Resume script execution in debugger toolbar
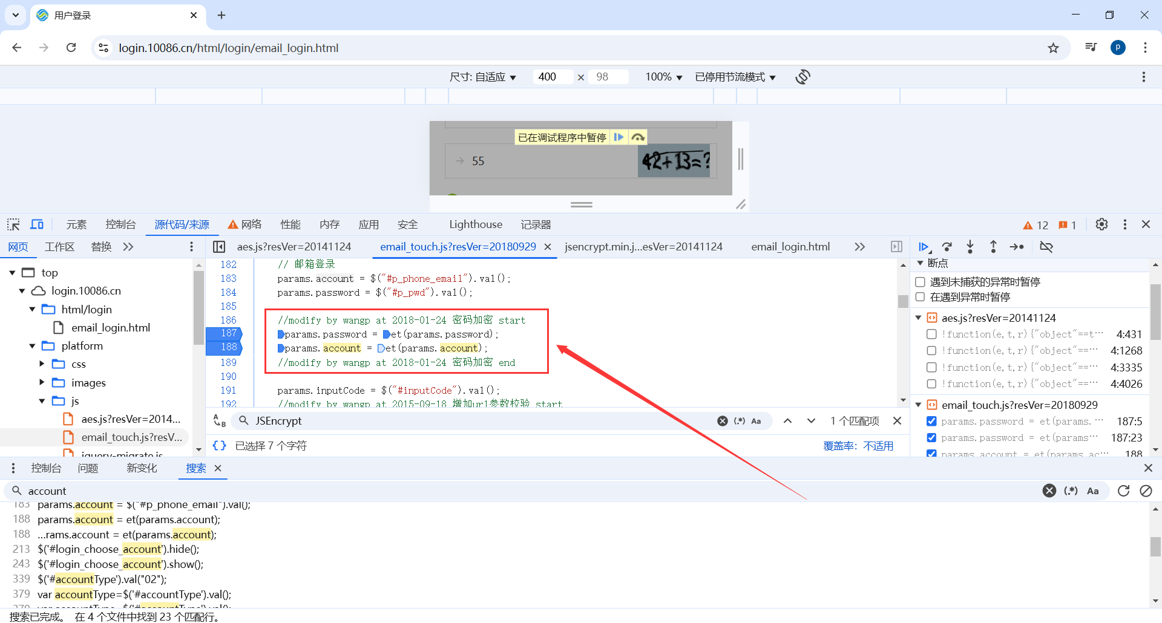This screenshot has width=1162, height=623. pyautogui.click(x=924, y=247)
